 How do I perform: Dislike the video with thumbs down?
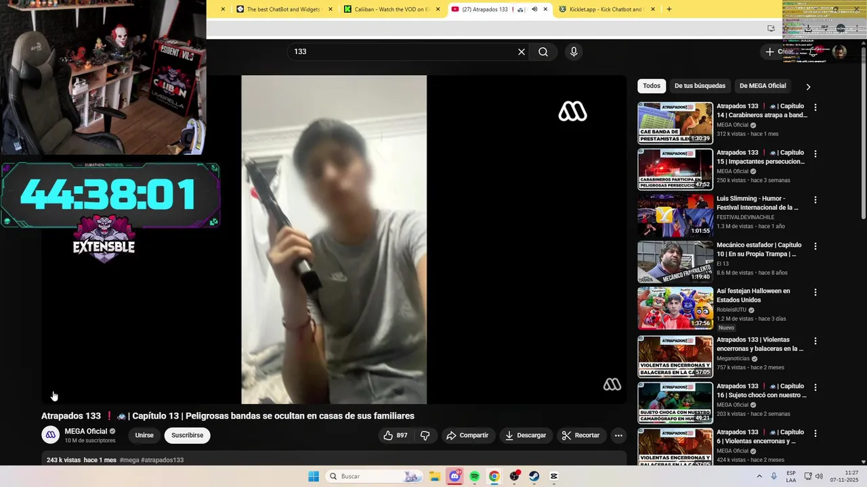[x=425, y=436]
